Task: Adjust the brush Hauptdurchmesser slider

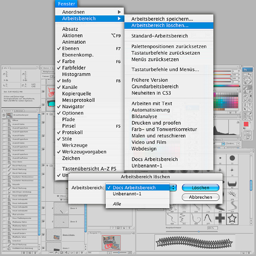Action: click(199, 231)
